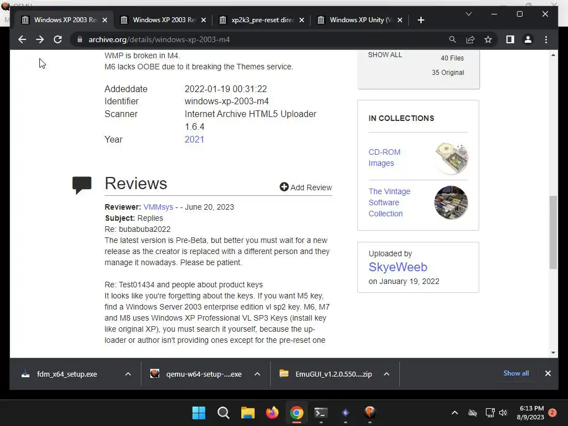The width and height of the screenshot is (568, 426).
Task: Expand options for EmuGUI zip download
Action: pos(387,374)
